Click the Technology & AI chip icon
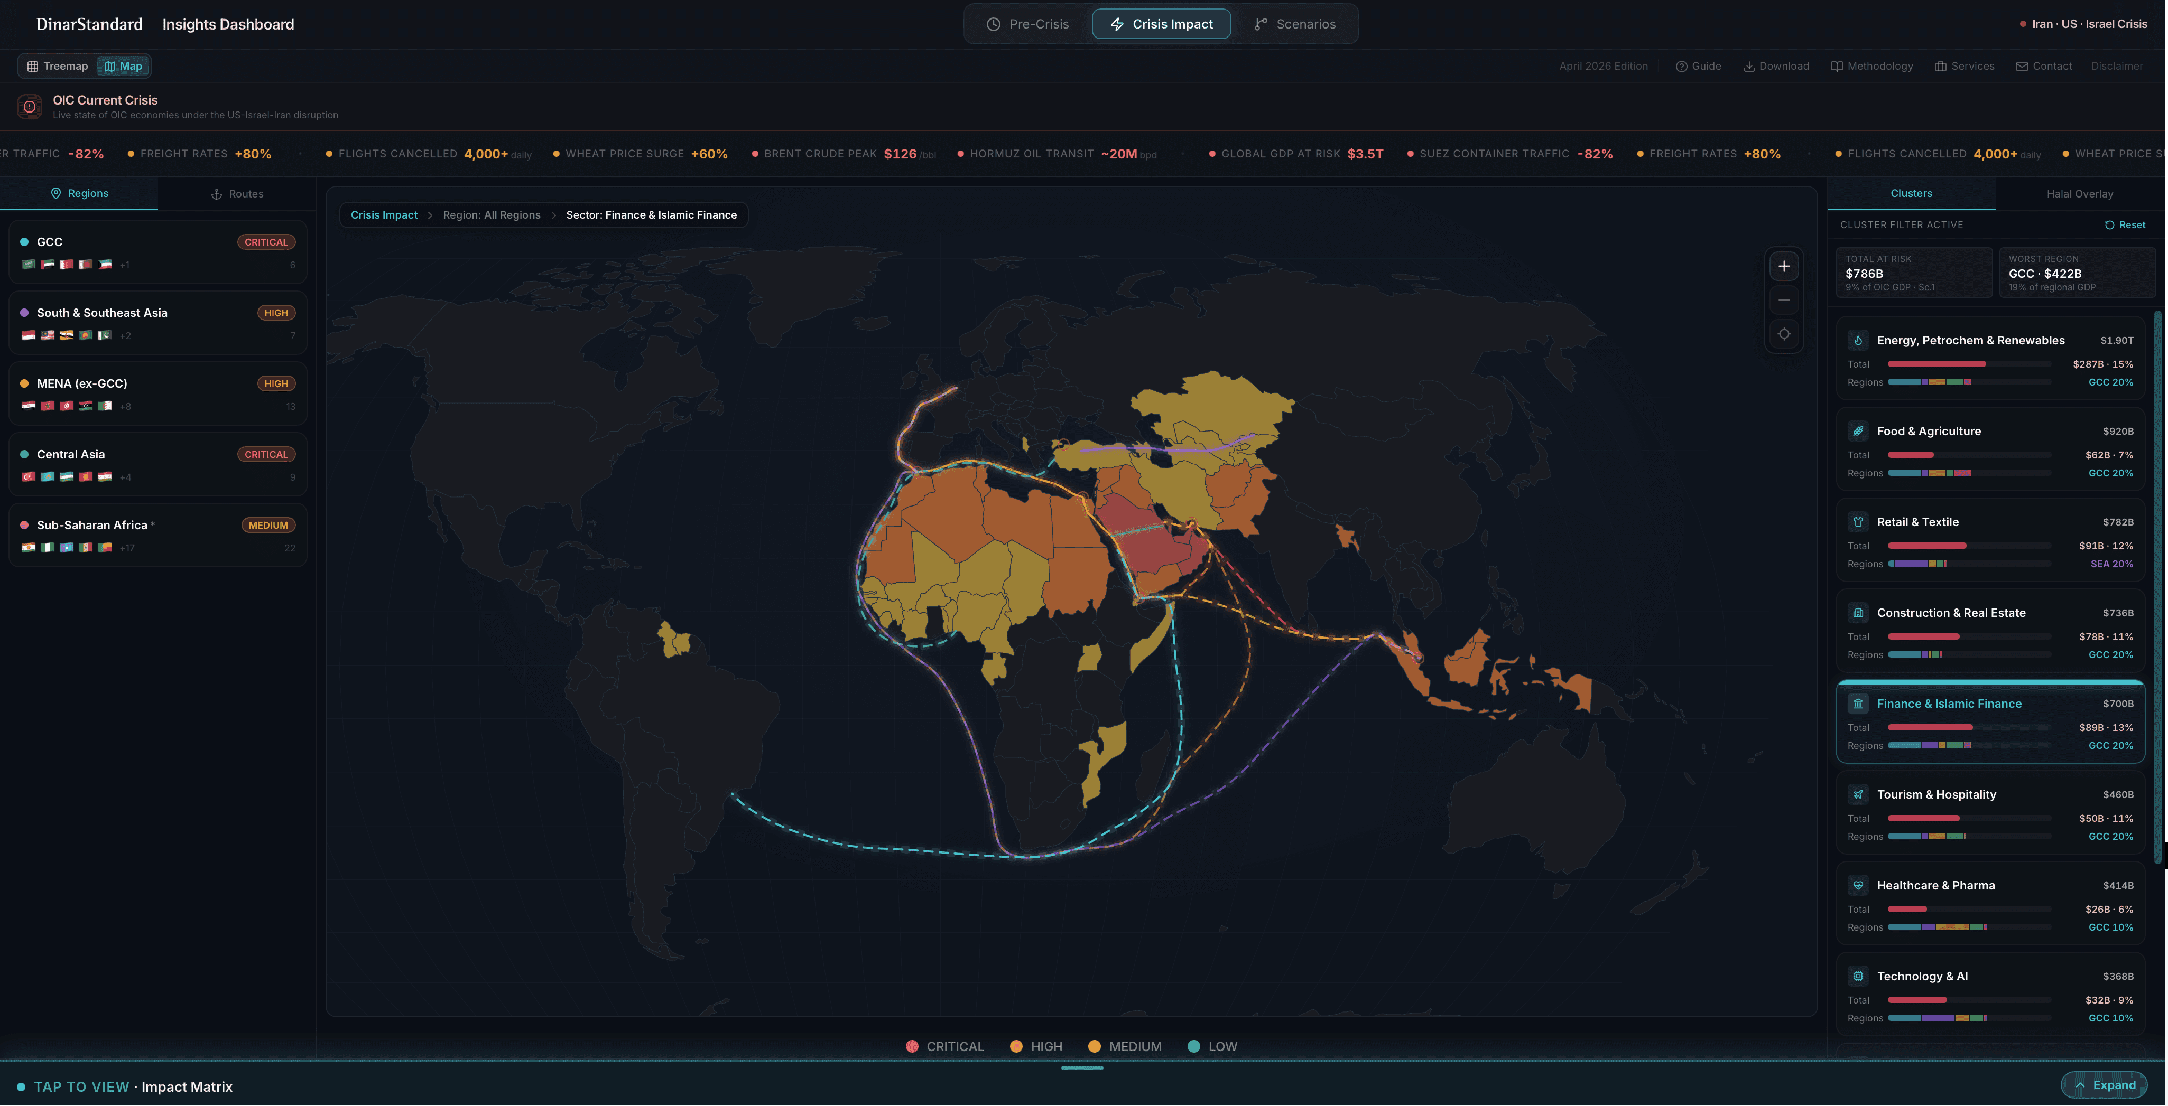This screenshot has height=1106, width=2168. [1857, 977]
